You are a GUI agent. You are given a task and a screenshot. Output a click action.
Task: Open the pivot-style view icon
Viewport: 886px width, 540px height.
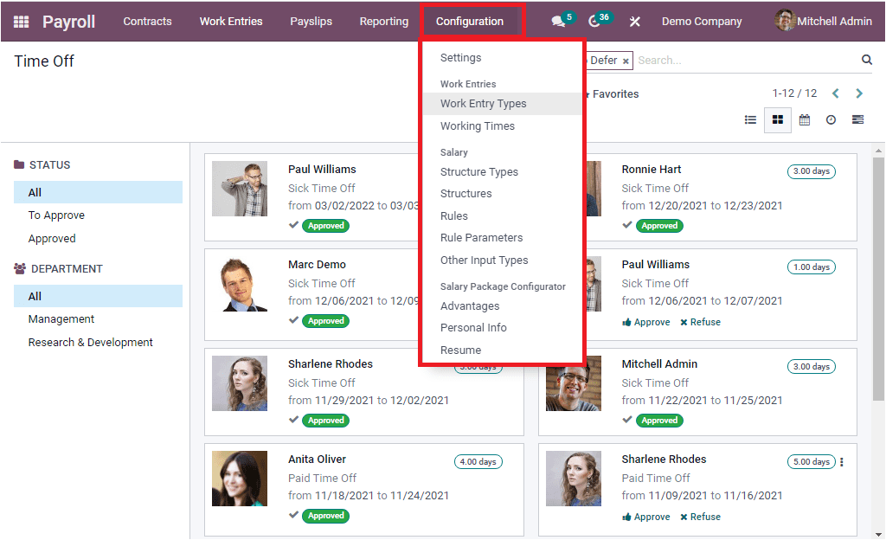point(857,119)
